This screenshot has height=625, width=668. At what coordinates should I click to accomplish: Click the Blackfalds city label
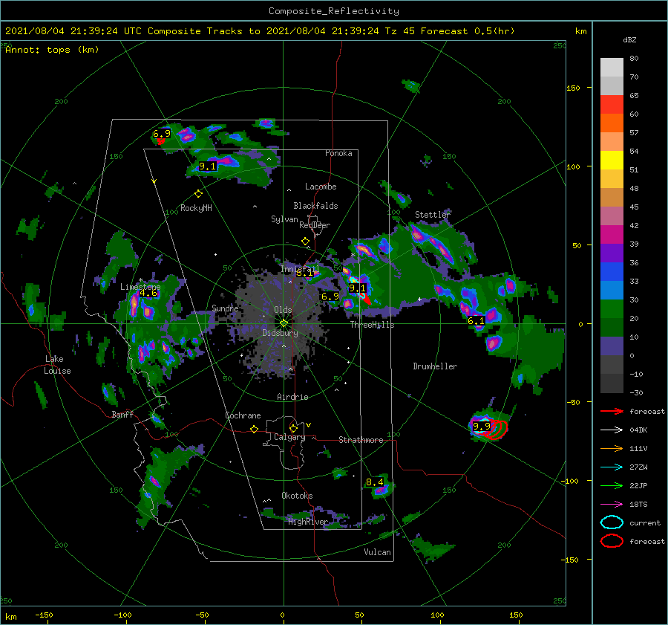(x=315, y=206)
